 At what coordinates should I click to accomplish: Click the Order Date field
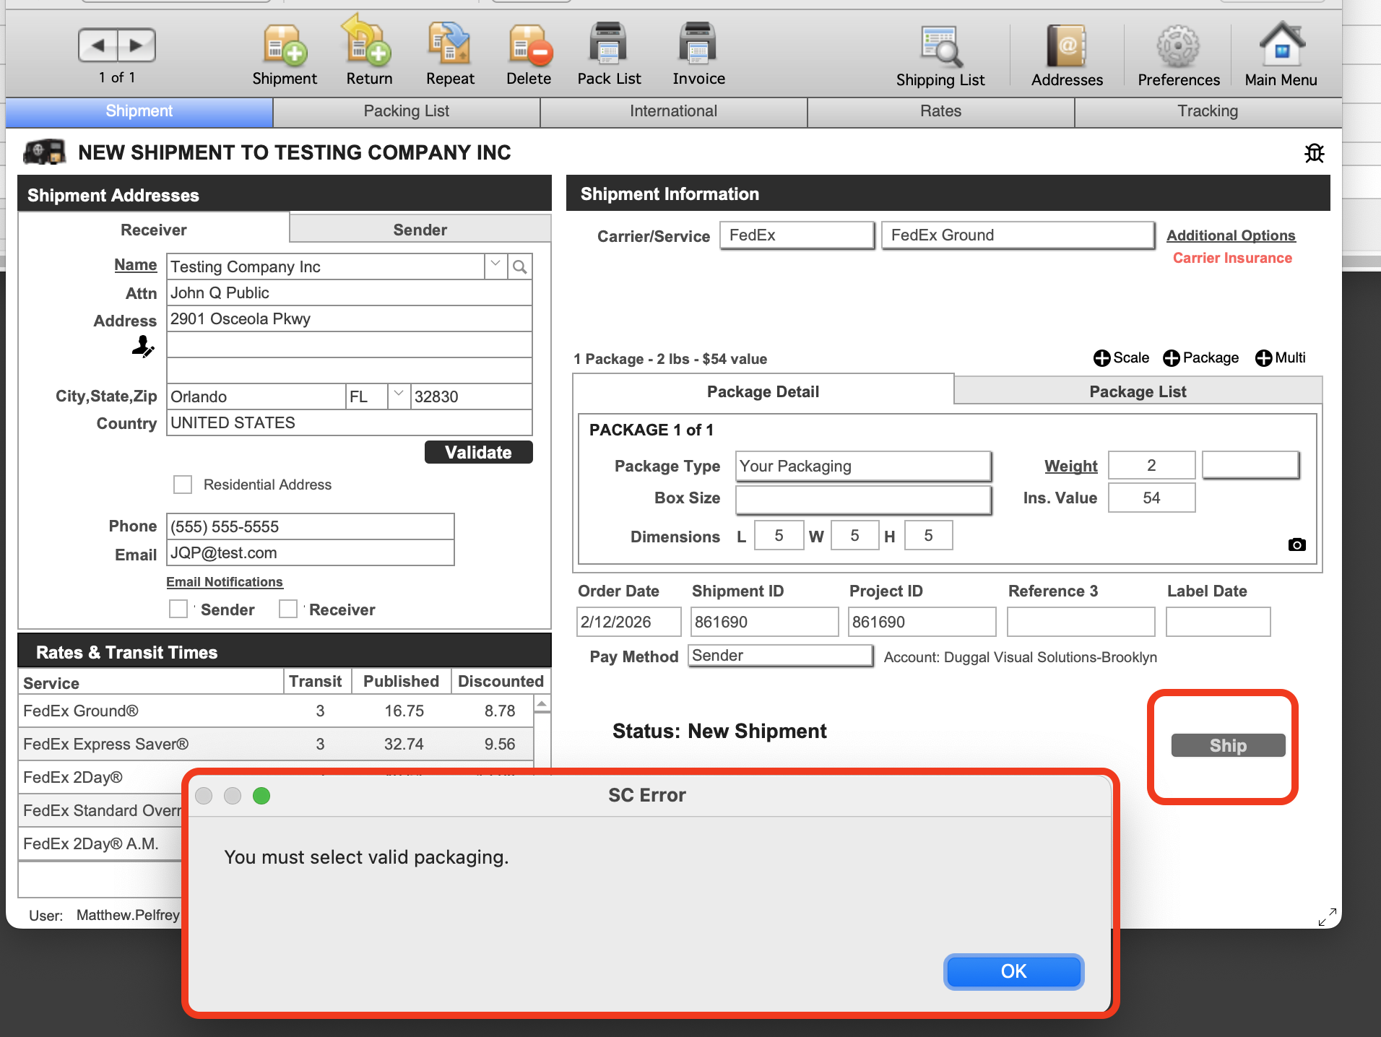tap(628, 622)
